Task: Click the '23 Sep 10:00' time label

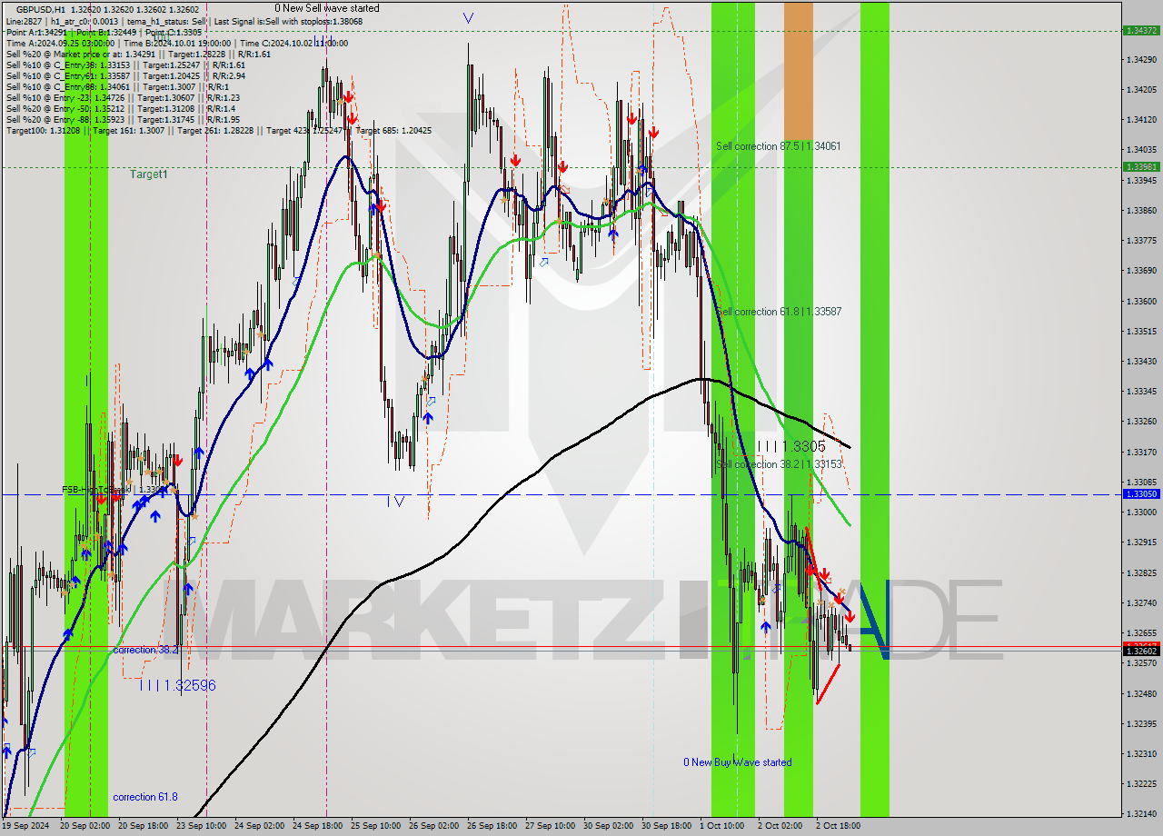Action: pyautogui.click(x=201, y=826)
